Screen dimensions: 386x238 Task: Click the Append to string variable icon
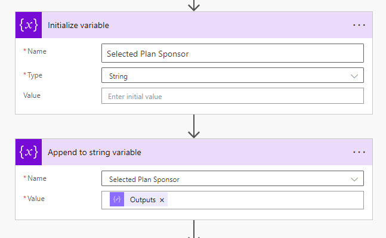pos(29,152)
